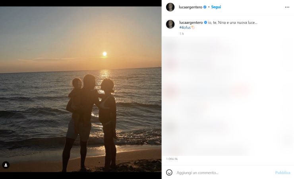Click header verified badge next to lucaargentero
This screenshot has width=294, height=179.
click(x=205, y=7)
